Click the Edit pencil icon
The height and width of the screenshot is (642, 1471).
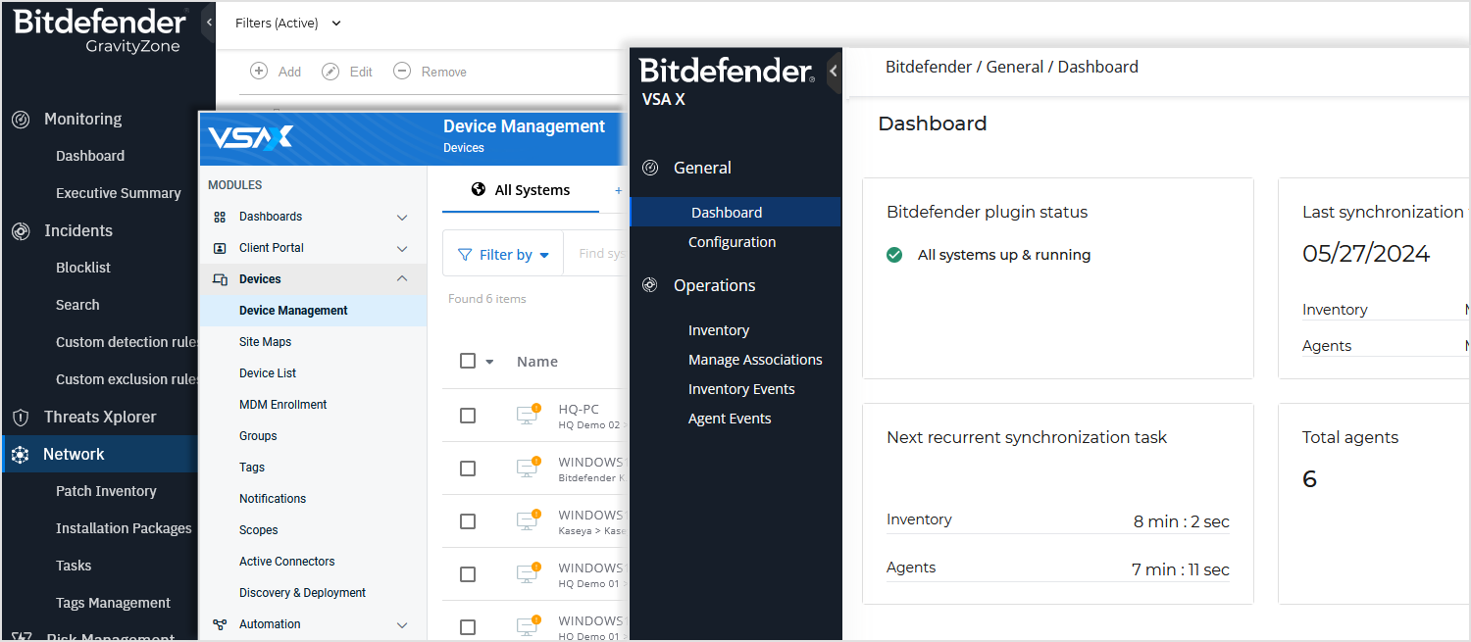331,72
